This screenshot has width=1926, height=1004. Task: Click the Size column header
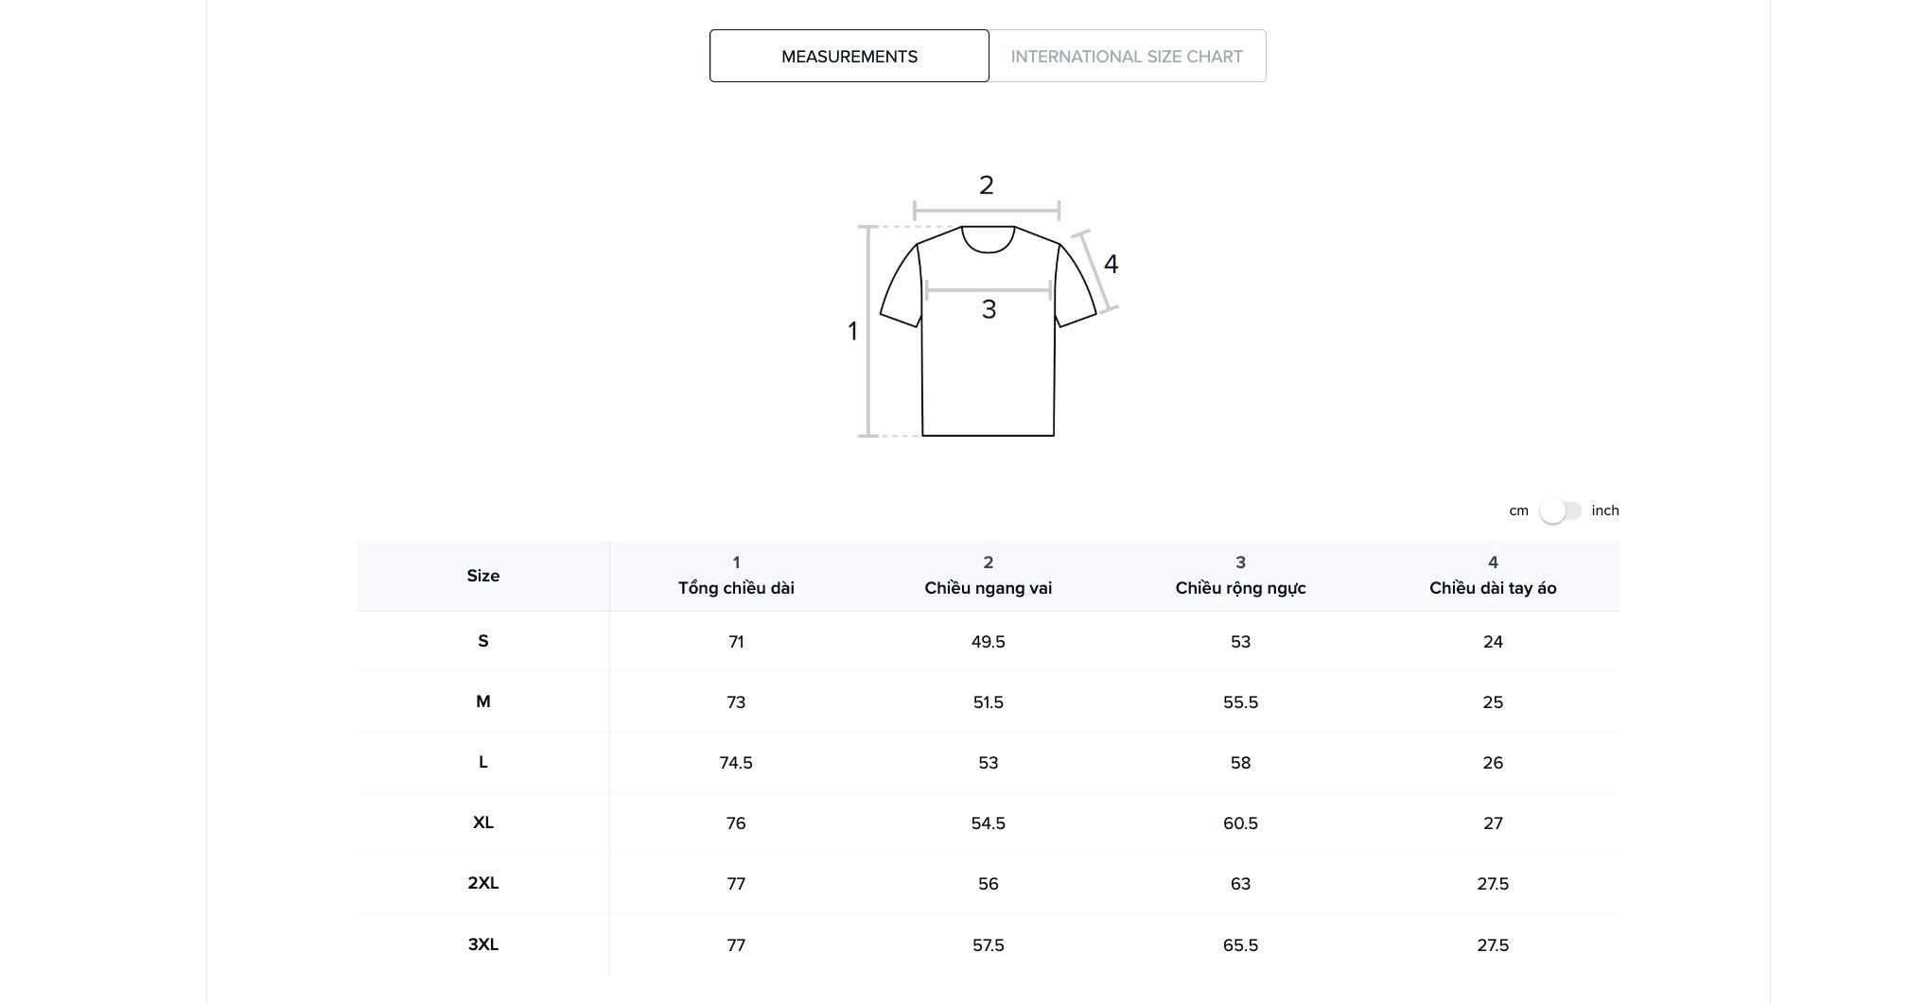pos(482,576)
